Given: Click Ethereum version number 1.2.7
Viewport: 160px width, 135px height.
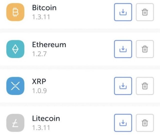Looking at the screenshot, I should pyautogui.click(x=39, y=54).
